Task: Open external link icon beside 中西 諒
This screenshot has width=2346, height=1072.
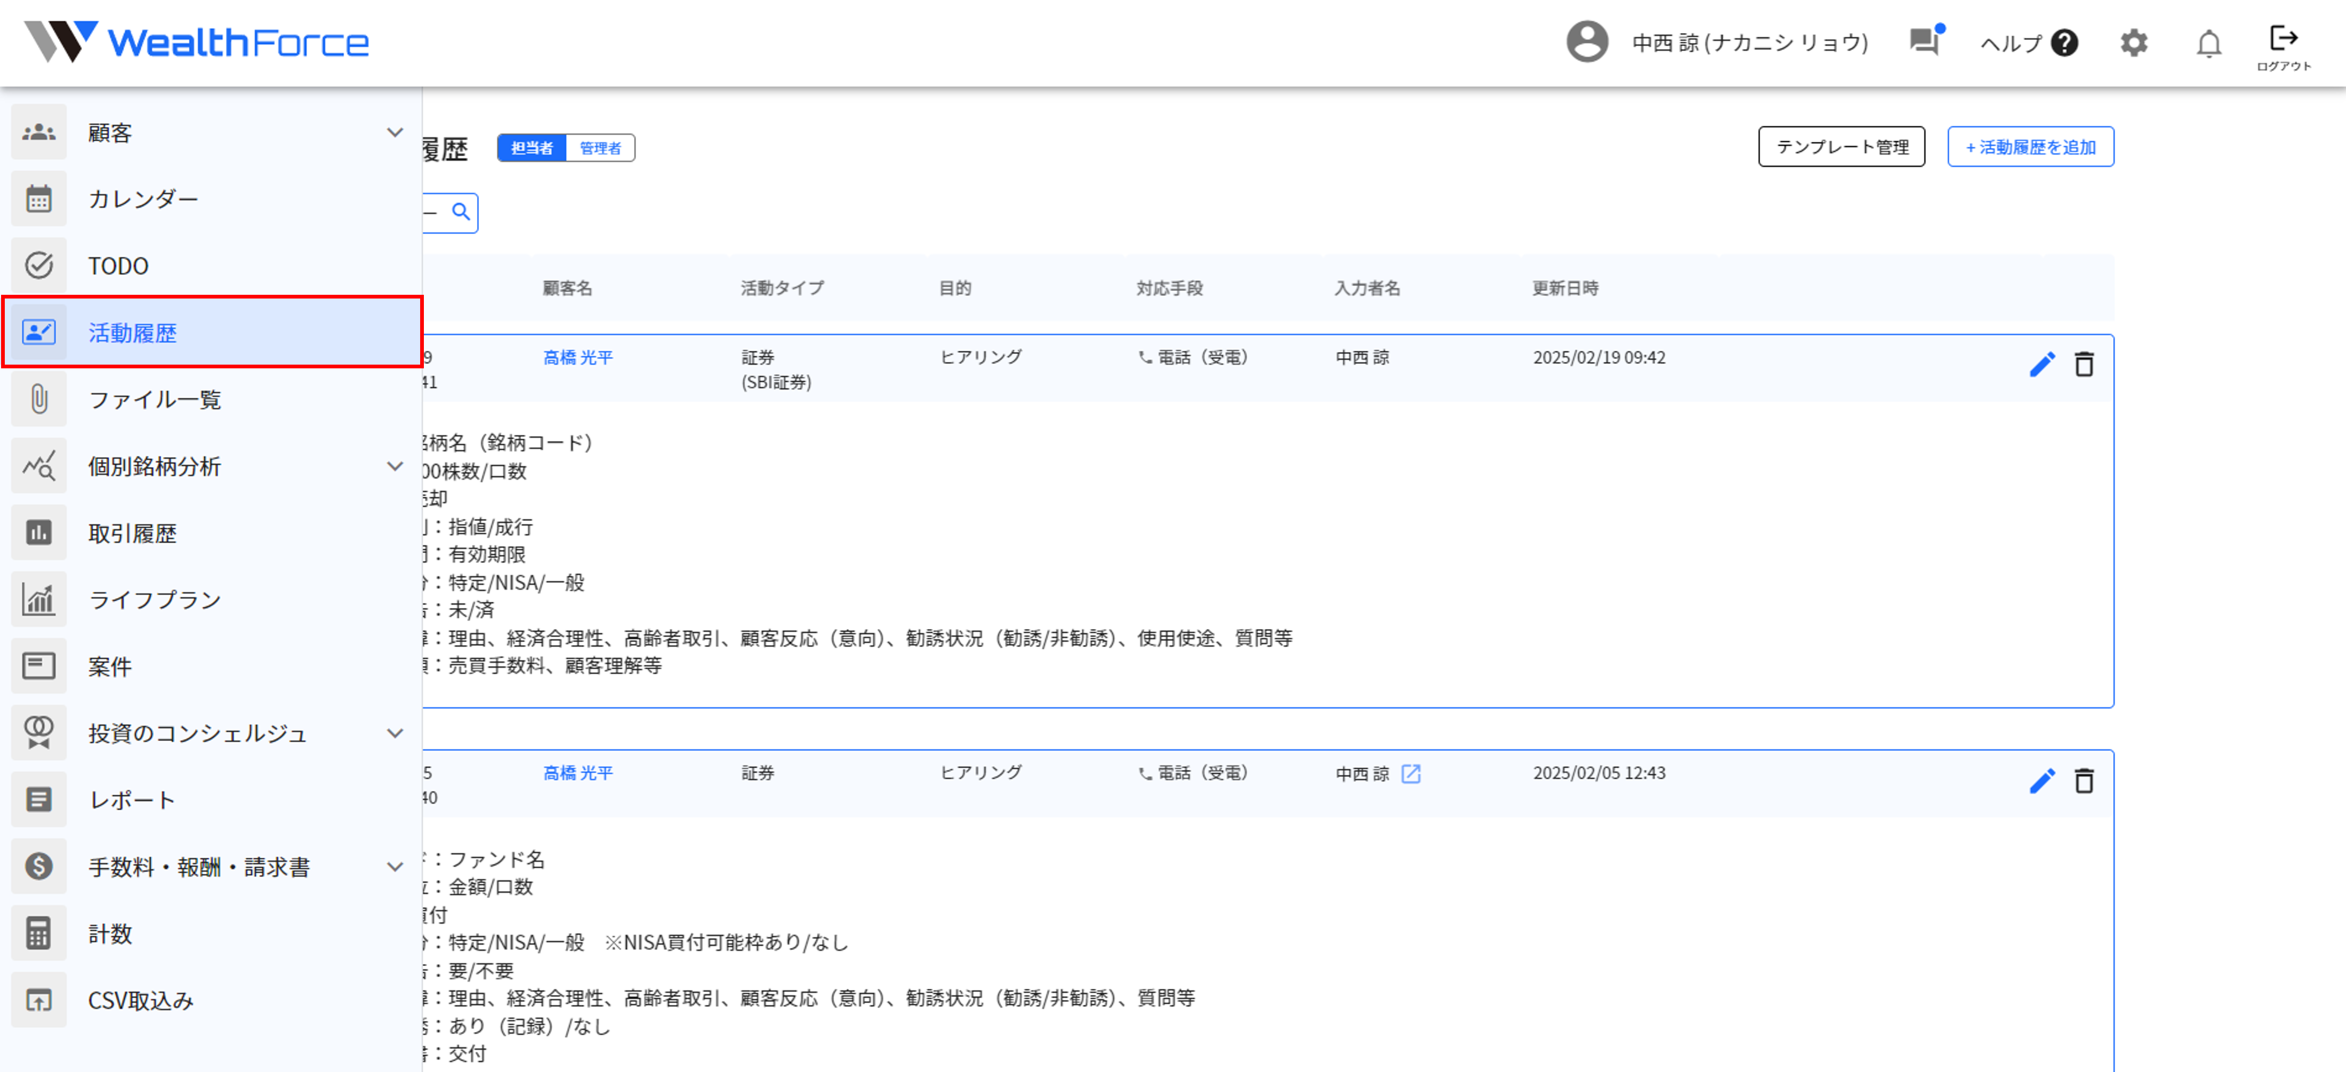Action: click(1411, 773)
